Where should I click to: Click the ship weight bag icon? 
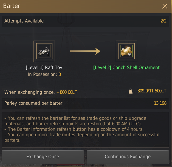click(x=131, y=91)
